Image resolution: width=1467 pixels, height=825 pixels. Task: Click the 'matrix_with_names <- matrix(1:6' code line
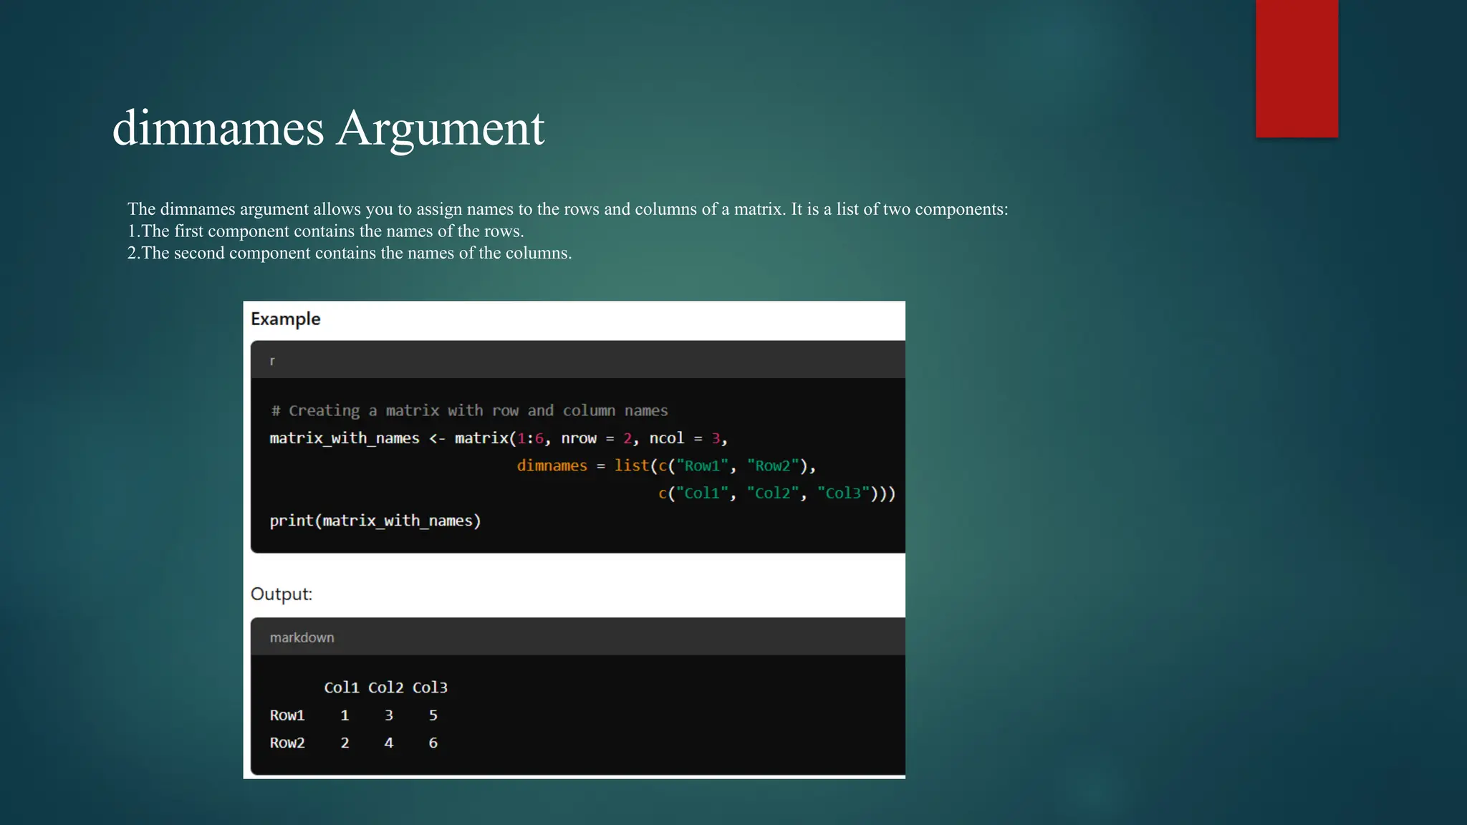click(499, 438)
